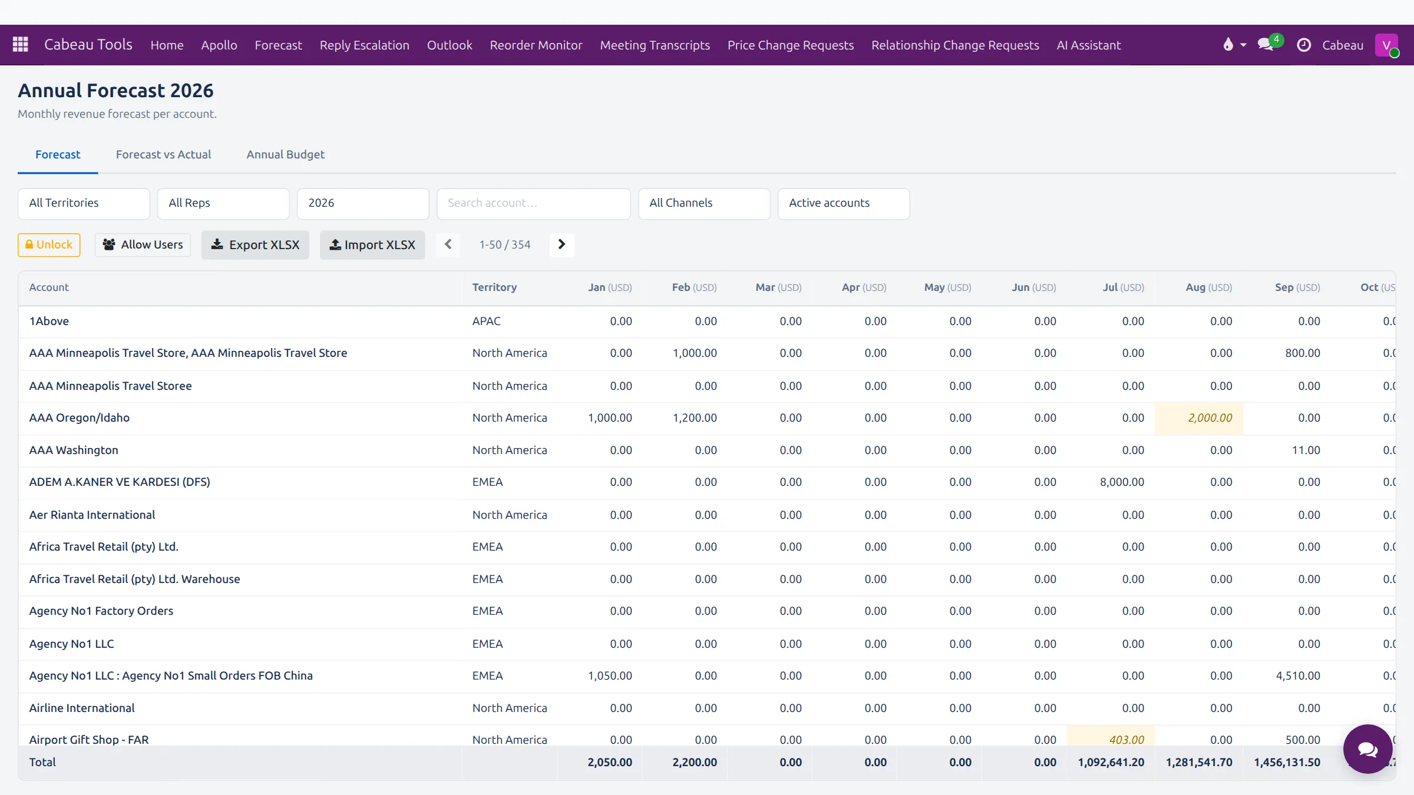Open the All Channels filter
The width and height of the screenshot is (1414, 795).
[704, 203]
